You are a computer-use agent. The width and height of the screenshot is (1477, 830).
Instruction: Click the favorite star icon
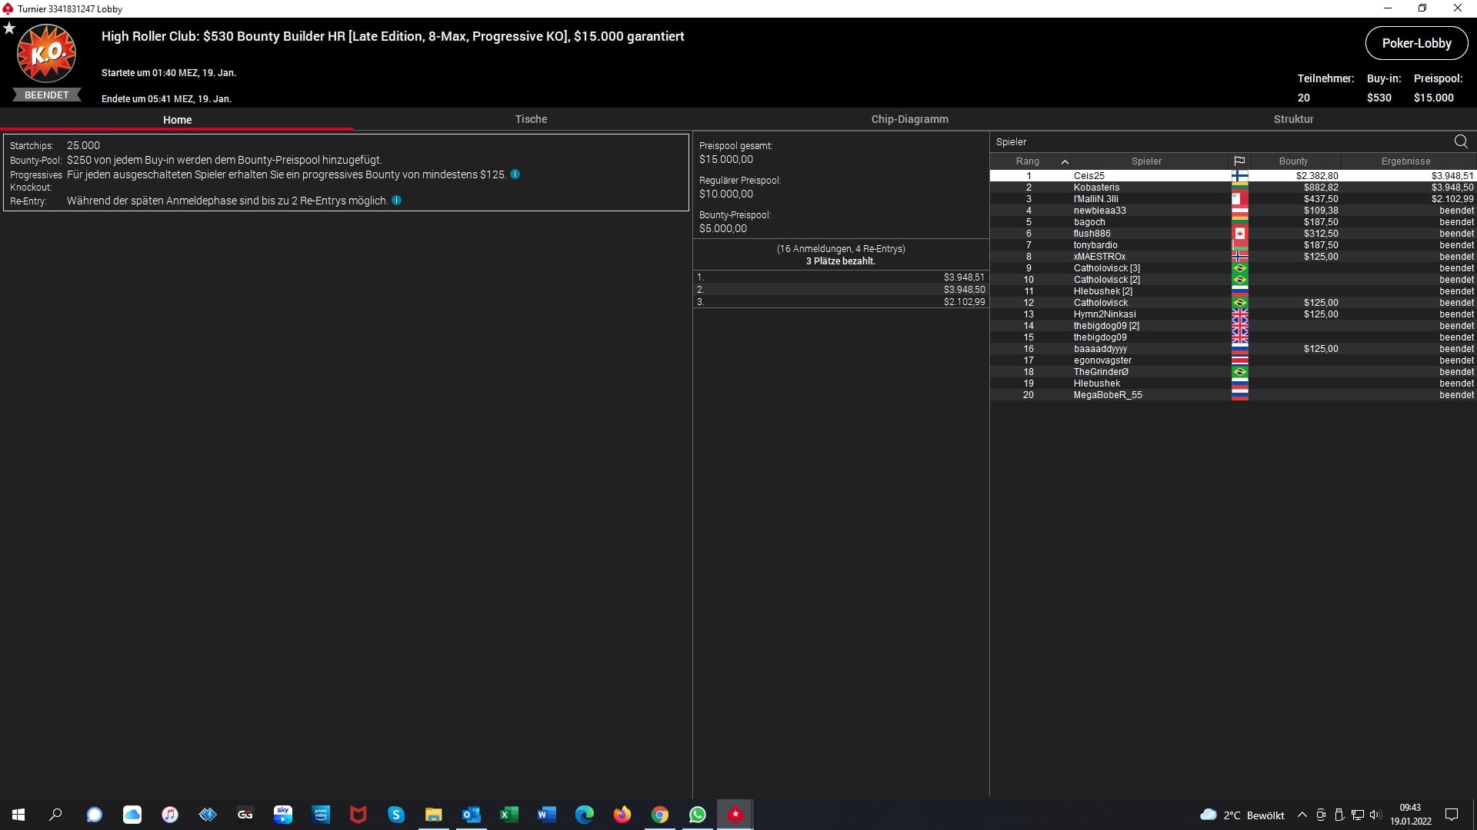pos(9,28)
